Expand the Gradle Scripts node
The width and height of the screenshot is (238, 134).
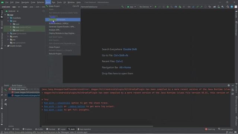pyautogui.click(x=5, y=46)
